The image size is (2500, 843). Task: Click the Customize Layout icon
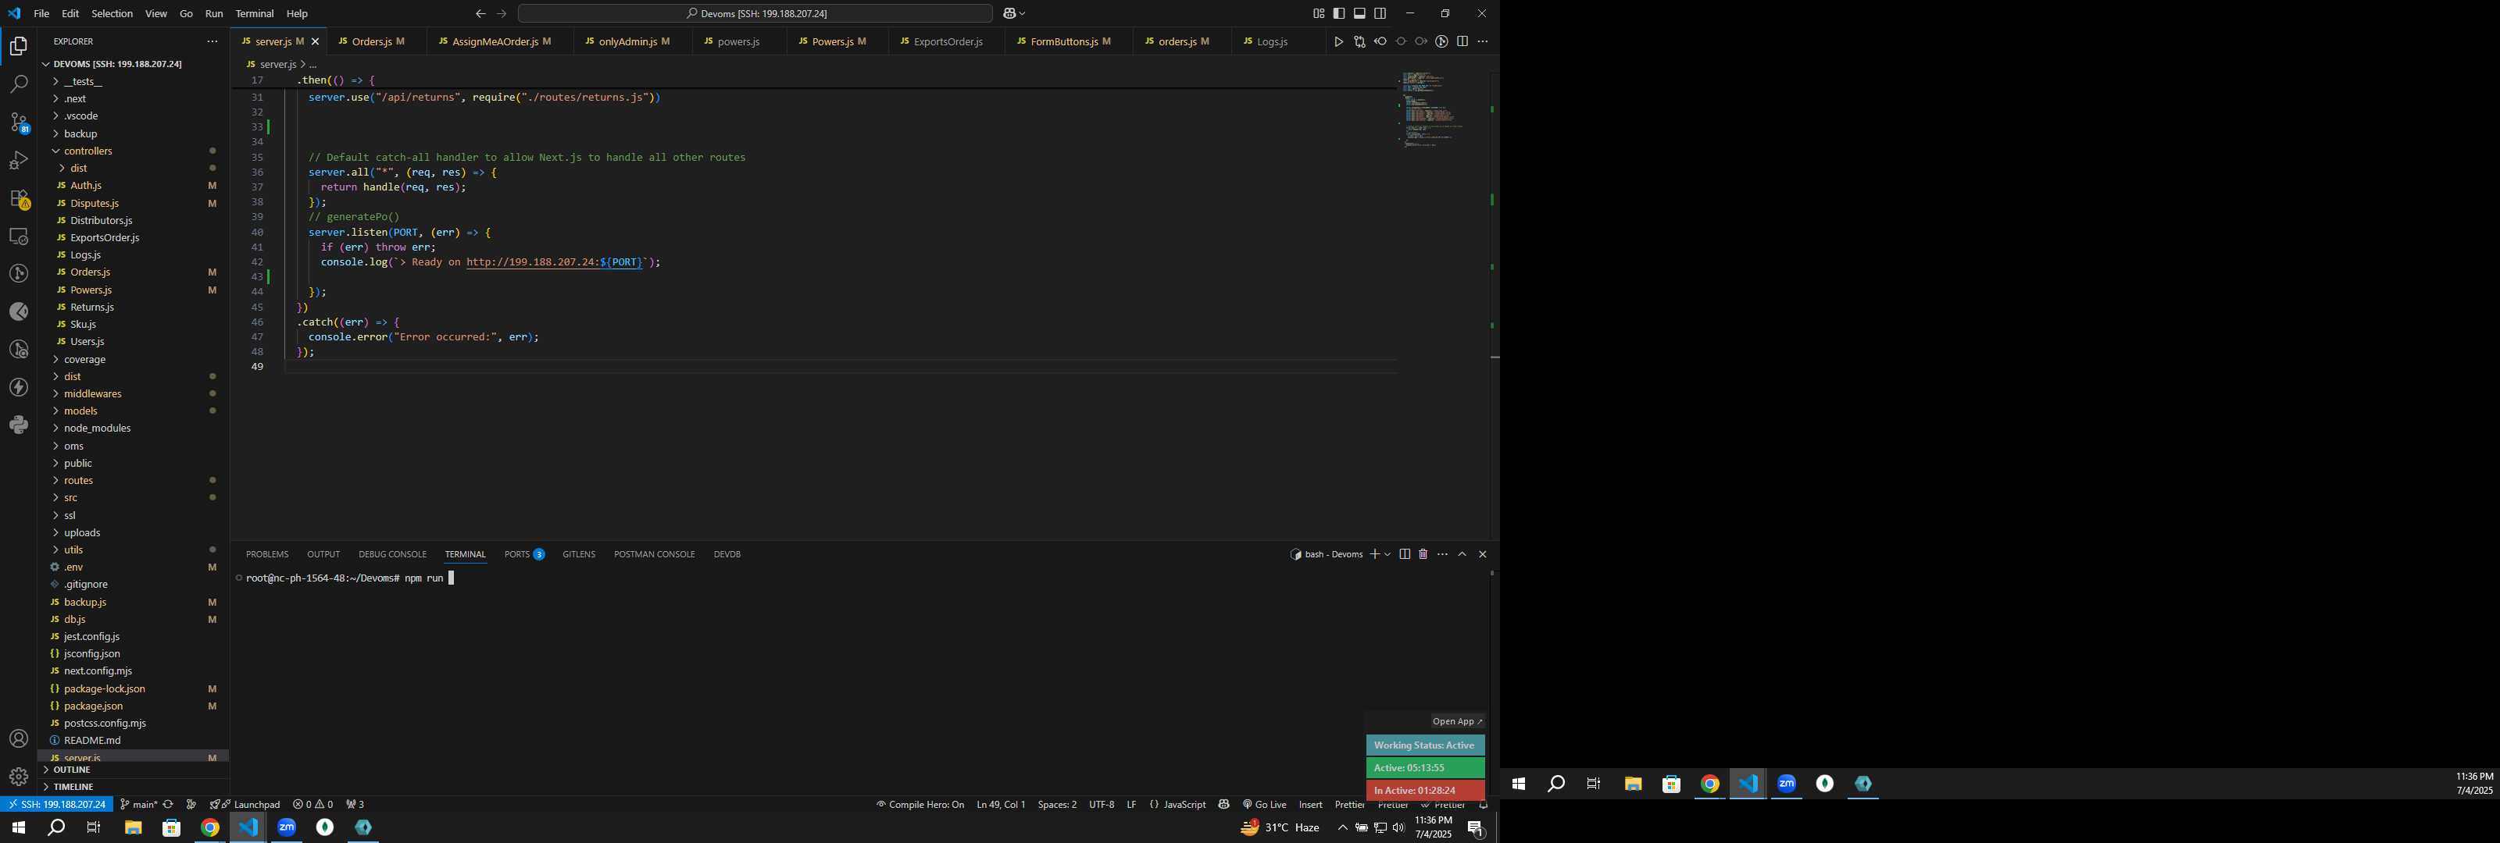[x=1318, y=13]
